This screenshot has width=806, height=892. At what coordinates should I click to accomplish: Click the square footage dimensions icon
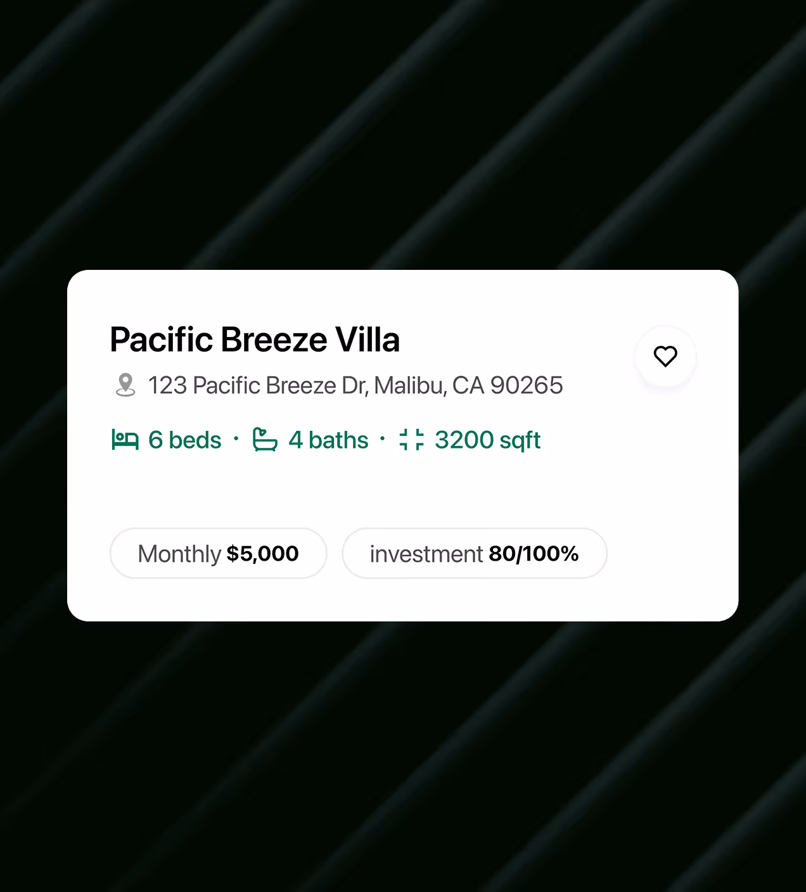(411, 440)
